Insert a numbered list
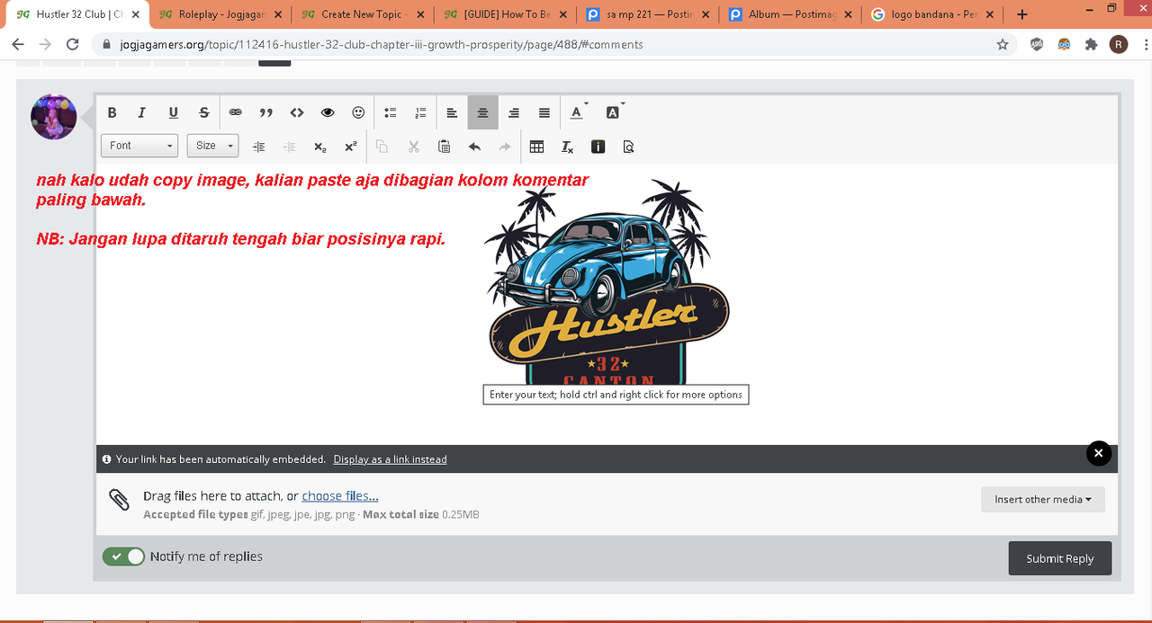Screen dimensions: 1152x623 click(x=420, y=112)
